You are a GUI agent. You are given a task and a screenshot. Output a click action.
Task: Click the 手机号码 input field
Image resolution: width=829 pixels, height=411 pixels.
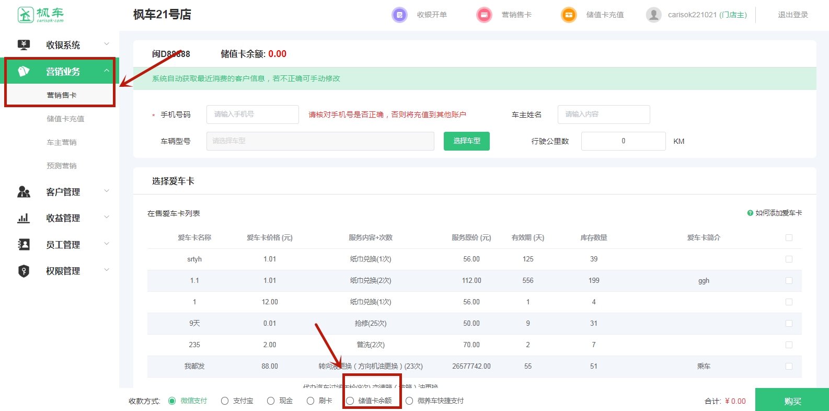click(252, 115)
